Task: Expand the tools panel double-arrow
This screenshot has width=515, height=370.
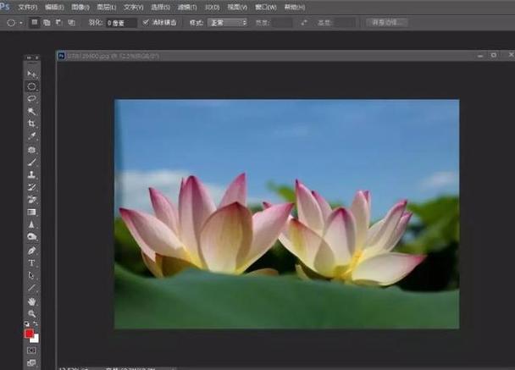Action: [32, 58]
